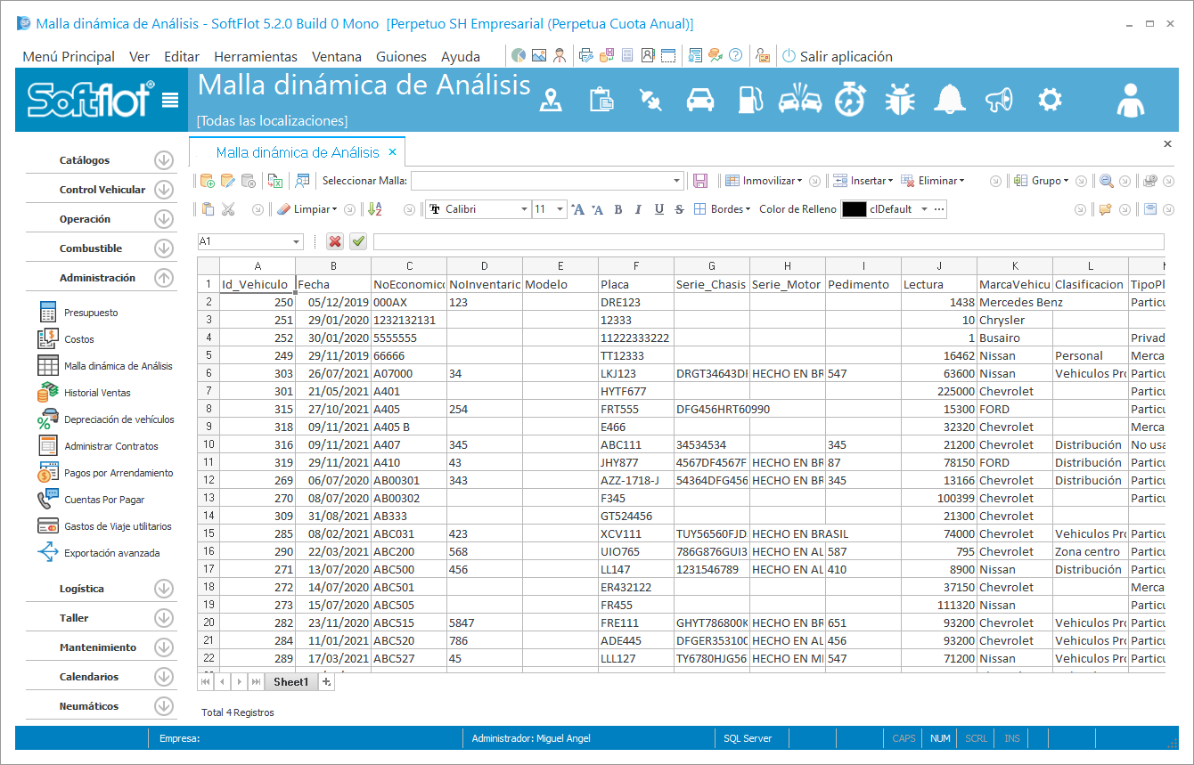
Task: Open the Seleccionar Malla dropdown
Action: pos(676,181)
